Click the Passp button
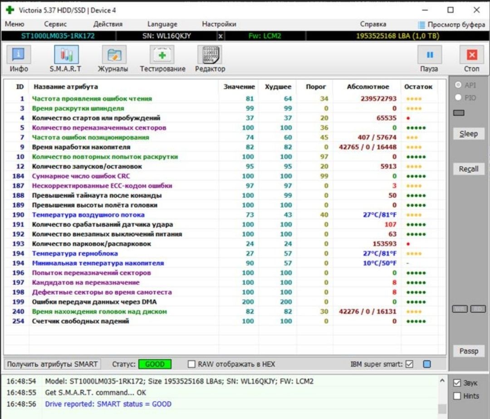The image size is (490, 419). coord(468,351)
